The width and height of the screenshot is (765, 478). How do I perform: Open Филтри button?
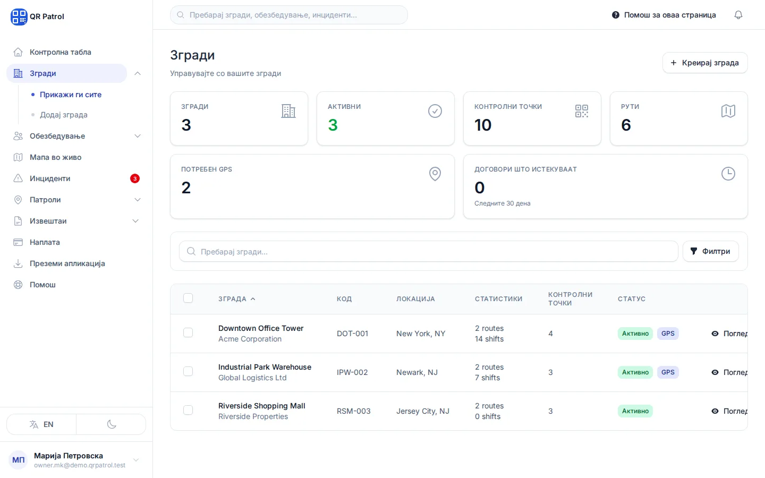point(710,251)
